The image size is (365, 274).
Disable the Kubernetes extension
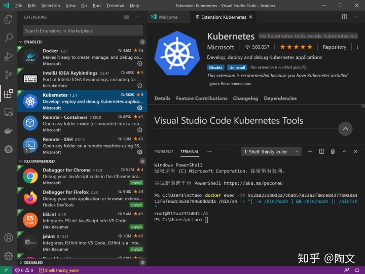pyautogui.click(x=215, y=67)
